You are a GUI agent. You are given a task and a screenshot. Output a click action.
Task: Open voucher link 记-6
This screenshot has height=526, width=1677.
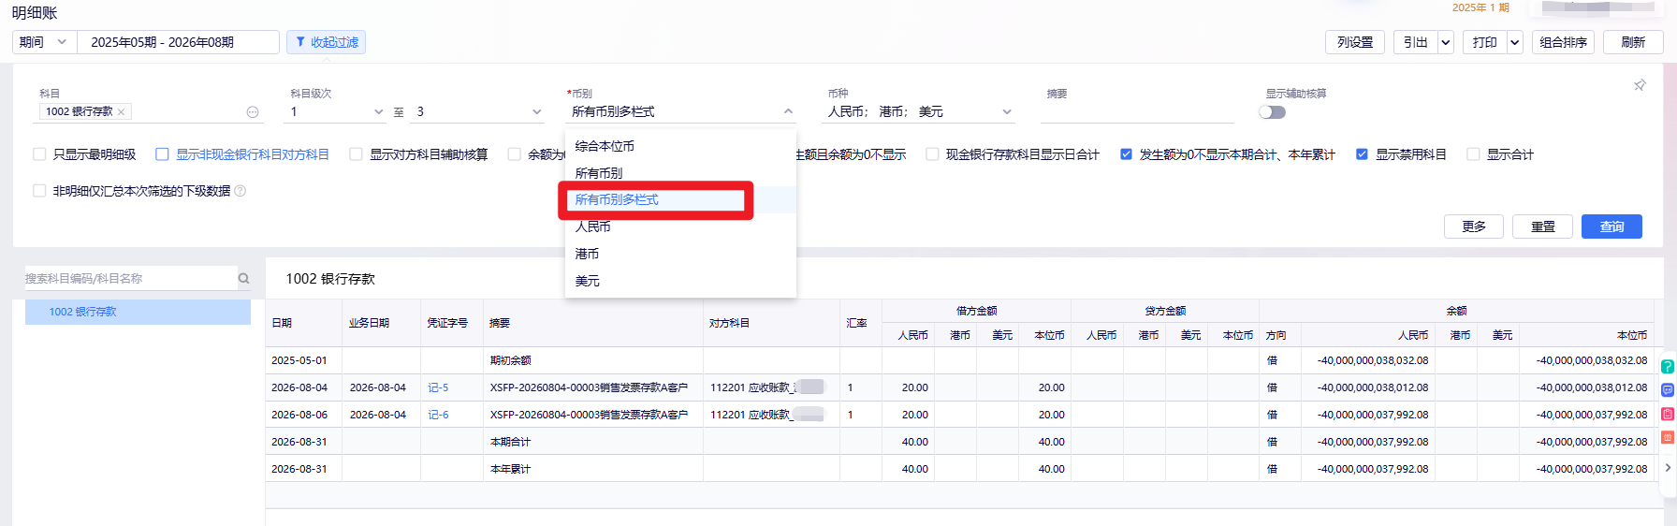[438, 415]
